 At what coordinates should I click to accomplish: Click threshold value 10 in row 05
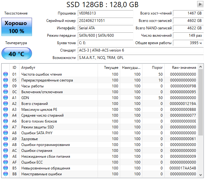click(161, 80)
